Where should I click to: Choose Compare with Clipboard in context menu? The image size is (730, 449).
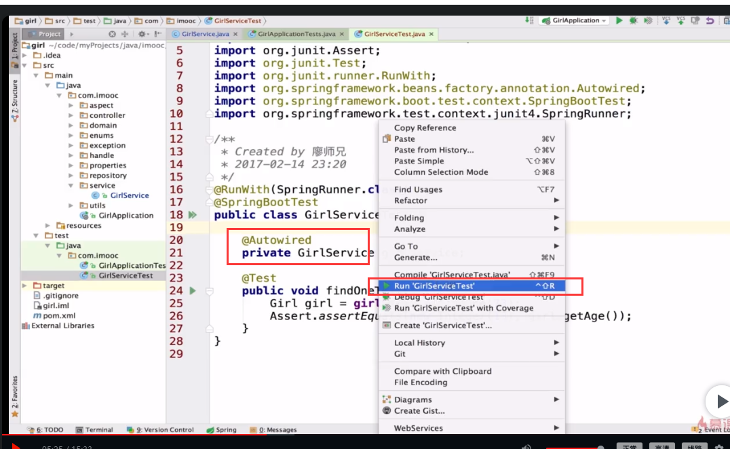tap(472, 371)
